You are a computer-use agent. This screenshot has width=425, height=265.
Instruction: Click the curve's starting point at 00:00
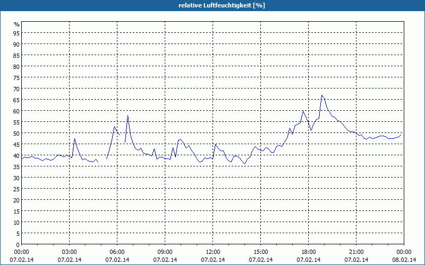[x=22, y=158]
